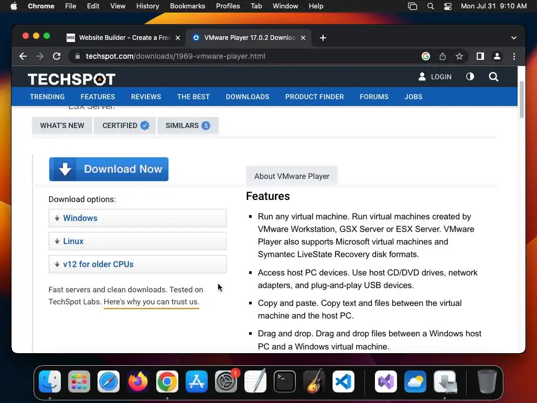Screen dimensions: 537x403
Task: Open Chrome profile avatar icon
Action: pyautogui.click(x=497, y=56)
